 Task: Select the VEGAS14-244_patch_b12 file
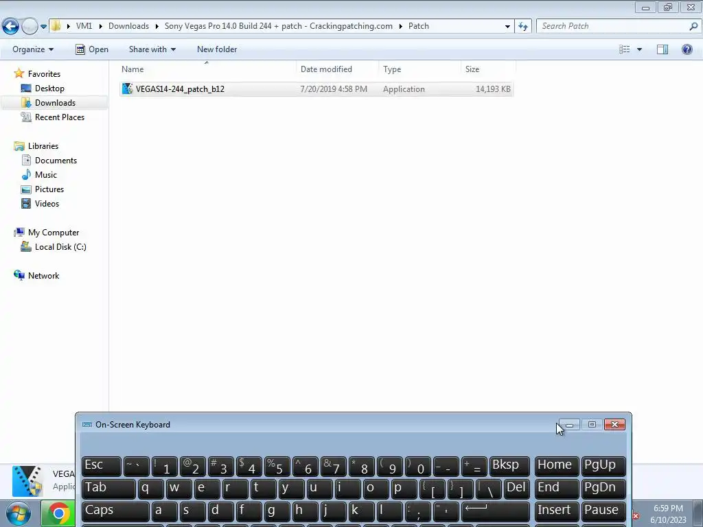(x=316, y=89)
